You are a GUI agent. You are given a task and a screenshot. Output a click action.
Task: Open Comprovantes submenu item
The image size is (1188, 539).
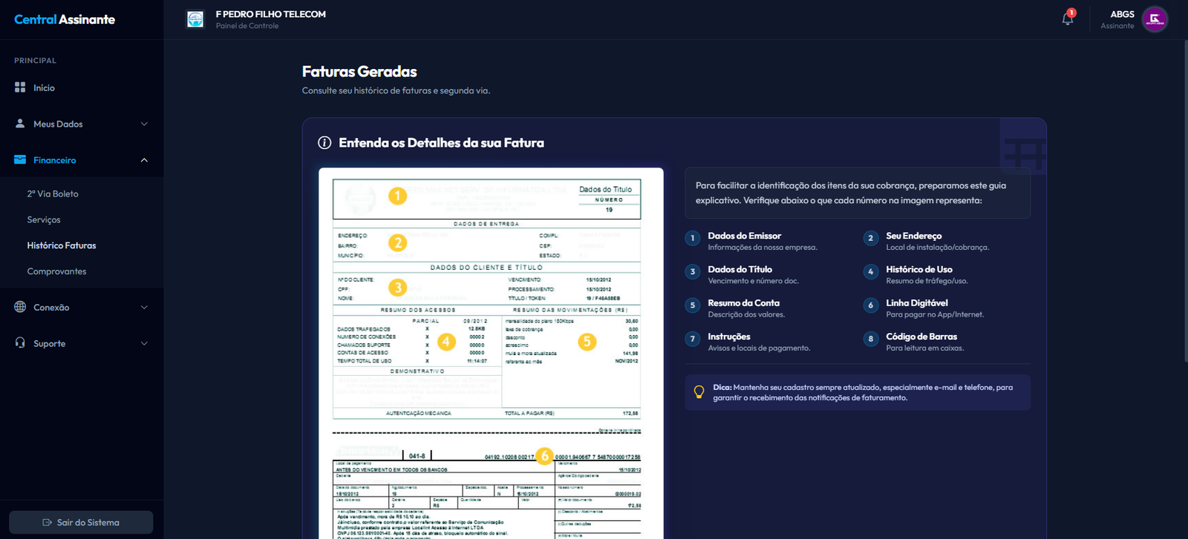click(x=56, y=271)
